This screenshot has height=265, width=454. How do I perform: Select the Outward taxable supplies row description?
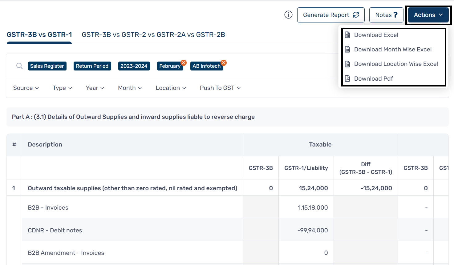click(x=132, y=188)
